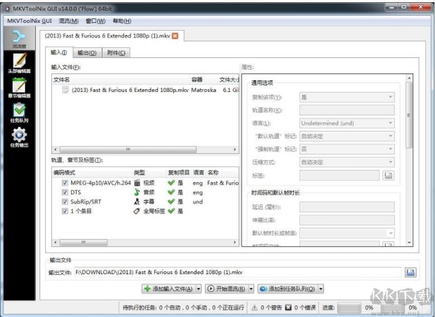Expand arrow next to 添加输入文件 button
The height and width of the screenshot is (317, 435).
point(199,289)
